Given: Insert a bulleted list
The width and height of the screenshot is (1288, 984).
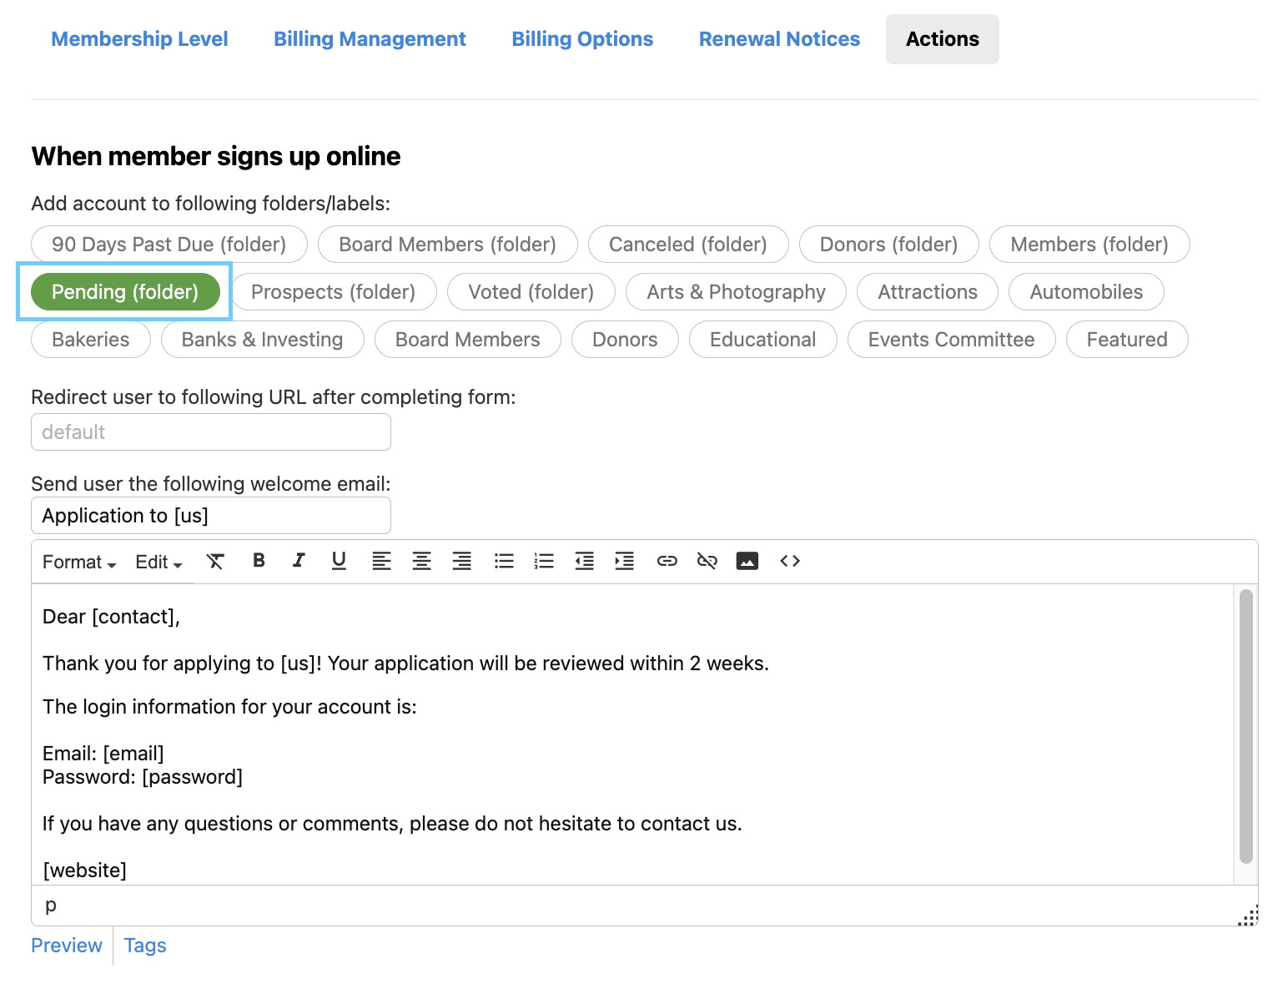Looking at the screenshot, I should pos(504,561).
